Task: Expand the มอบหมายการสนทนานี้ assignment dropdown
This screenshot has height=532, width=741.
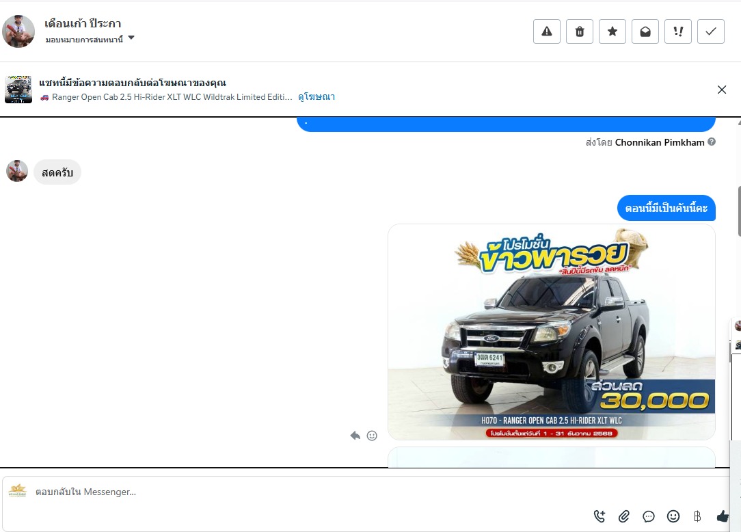Action: 90,39
